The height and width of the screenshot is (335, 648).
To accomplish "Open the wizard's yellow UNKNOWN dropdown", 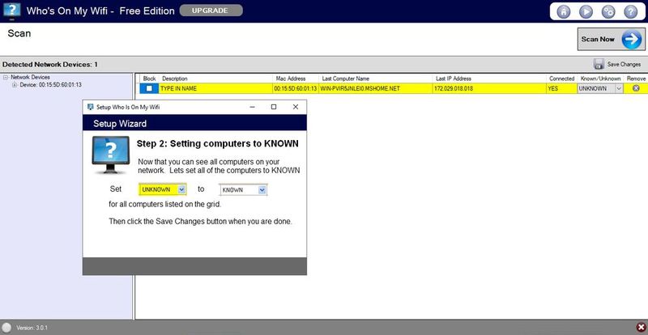I will pos(181,189).
